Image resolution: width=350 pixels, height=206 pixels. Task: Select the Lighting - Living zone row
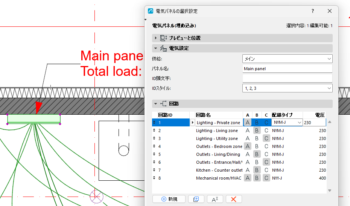point(239,131)
